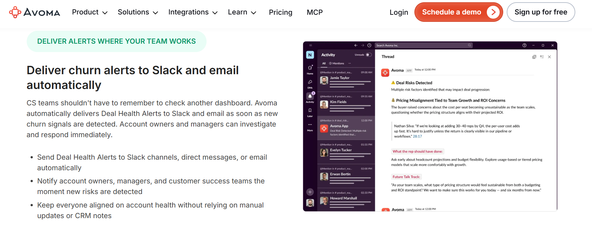
Task: Click the Avoma logo in the header
Action: (34, 12)
